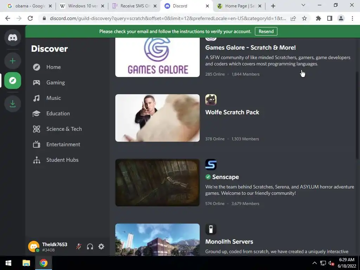
Task: Open Chrome side panel icon
Action: pos(330,18)
